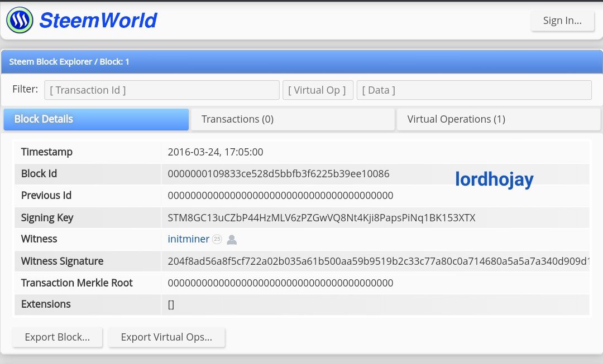Click the reputation 25 badge beside initminer
Viewport: 603px width, 364px height.
[x=217, y=239]
